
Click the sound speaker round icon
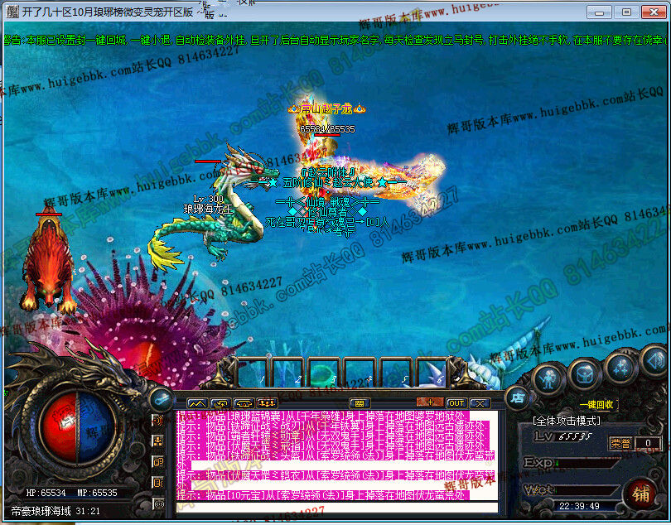(654, 359)
